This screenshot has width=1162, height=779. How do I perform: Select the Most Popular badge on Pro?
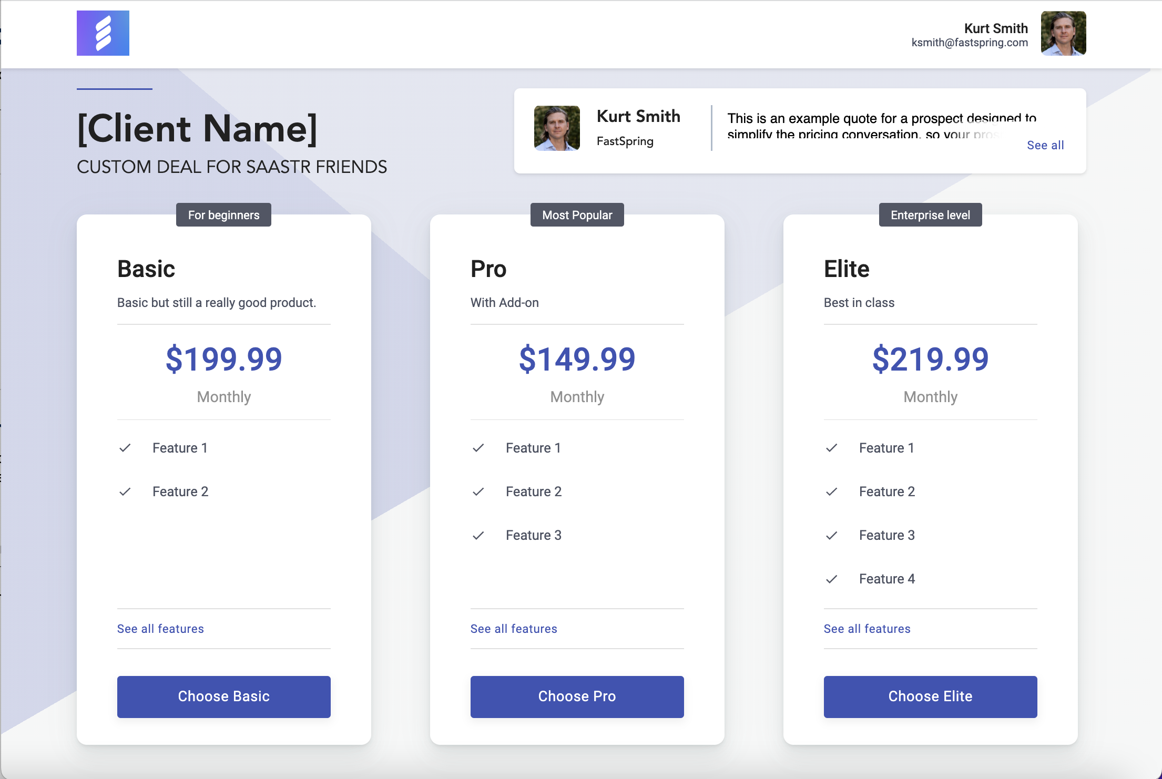click(x=577, y=214)
